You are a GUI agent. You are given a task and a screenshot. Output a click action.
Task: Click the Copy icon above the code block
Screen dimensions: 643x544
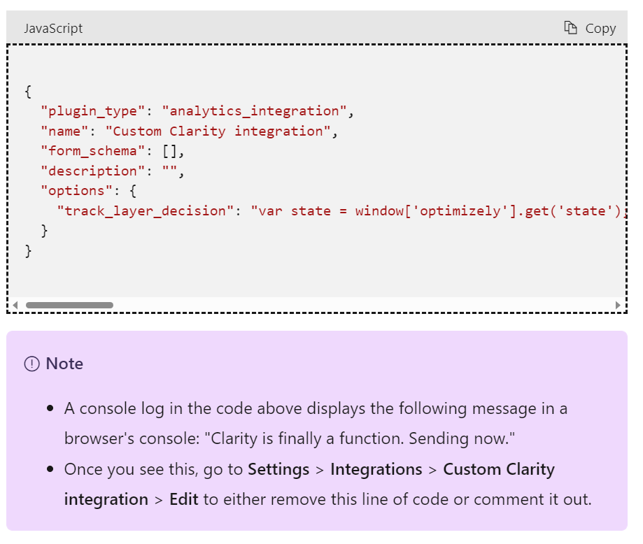[x=571, y=28]
